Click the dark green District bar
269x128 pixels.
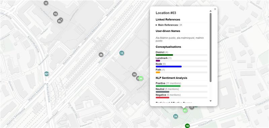(164, 55)
